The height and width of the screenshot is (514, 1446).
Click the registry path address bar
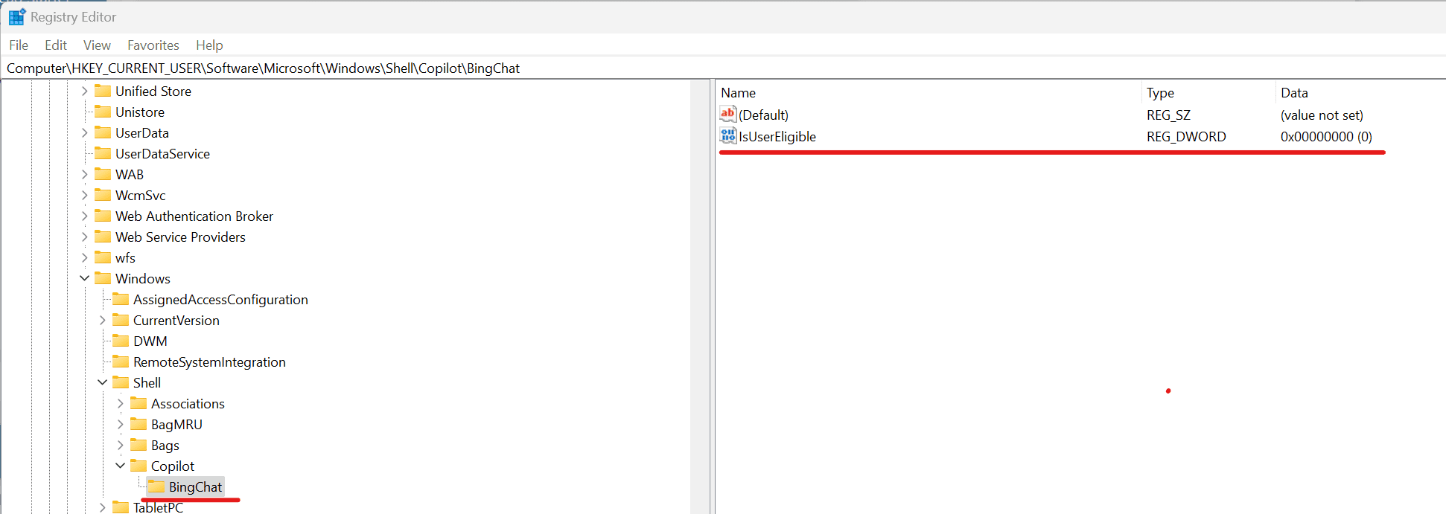tap(722, 68)
